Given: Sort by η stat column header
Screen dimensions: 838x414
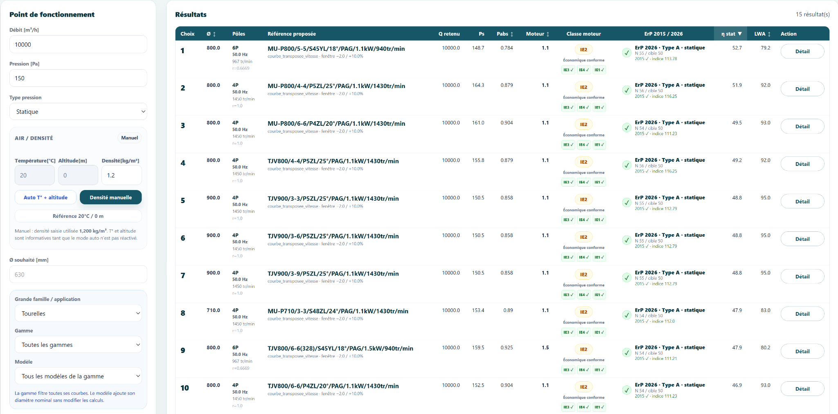Looking at the screenshot, I should coord(731,34).
